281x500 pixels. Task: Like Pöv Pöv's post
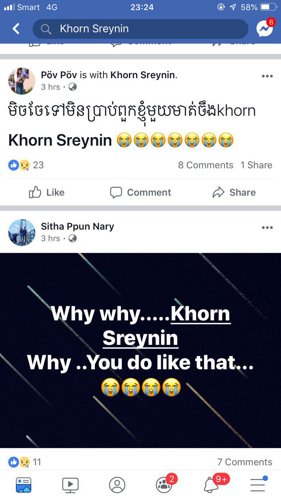[47, 192]
